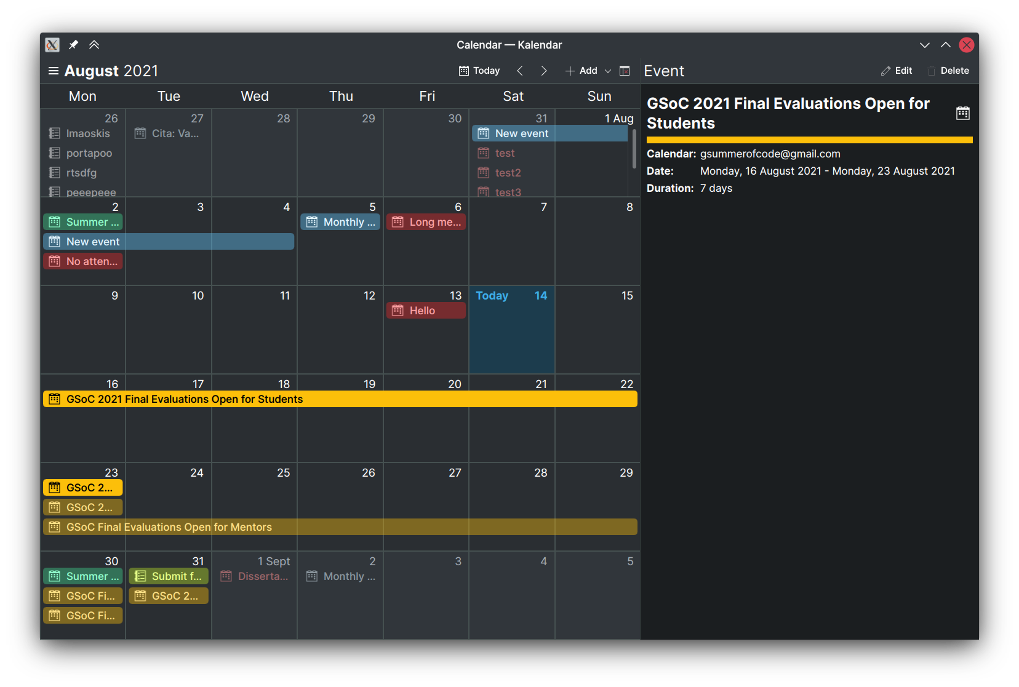The width and height of the screenshot is (1019, 687).
Task: Open the hamburger sidebar menu
Action: pyautogui.click(x=54, y=71)
